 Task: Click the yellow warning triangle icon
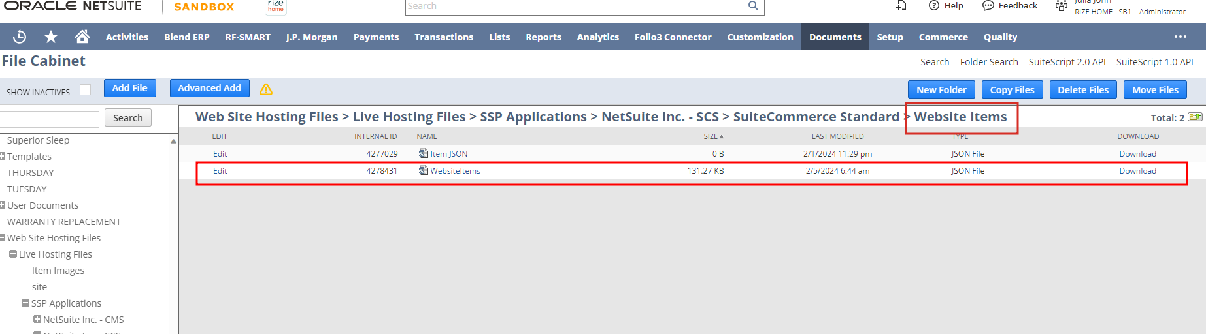coord(266,89)
